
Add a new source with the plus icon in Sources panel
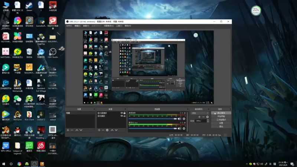(99, 130)
